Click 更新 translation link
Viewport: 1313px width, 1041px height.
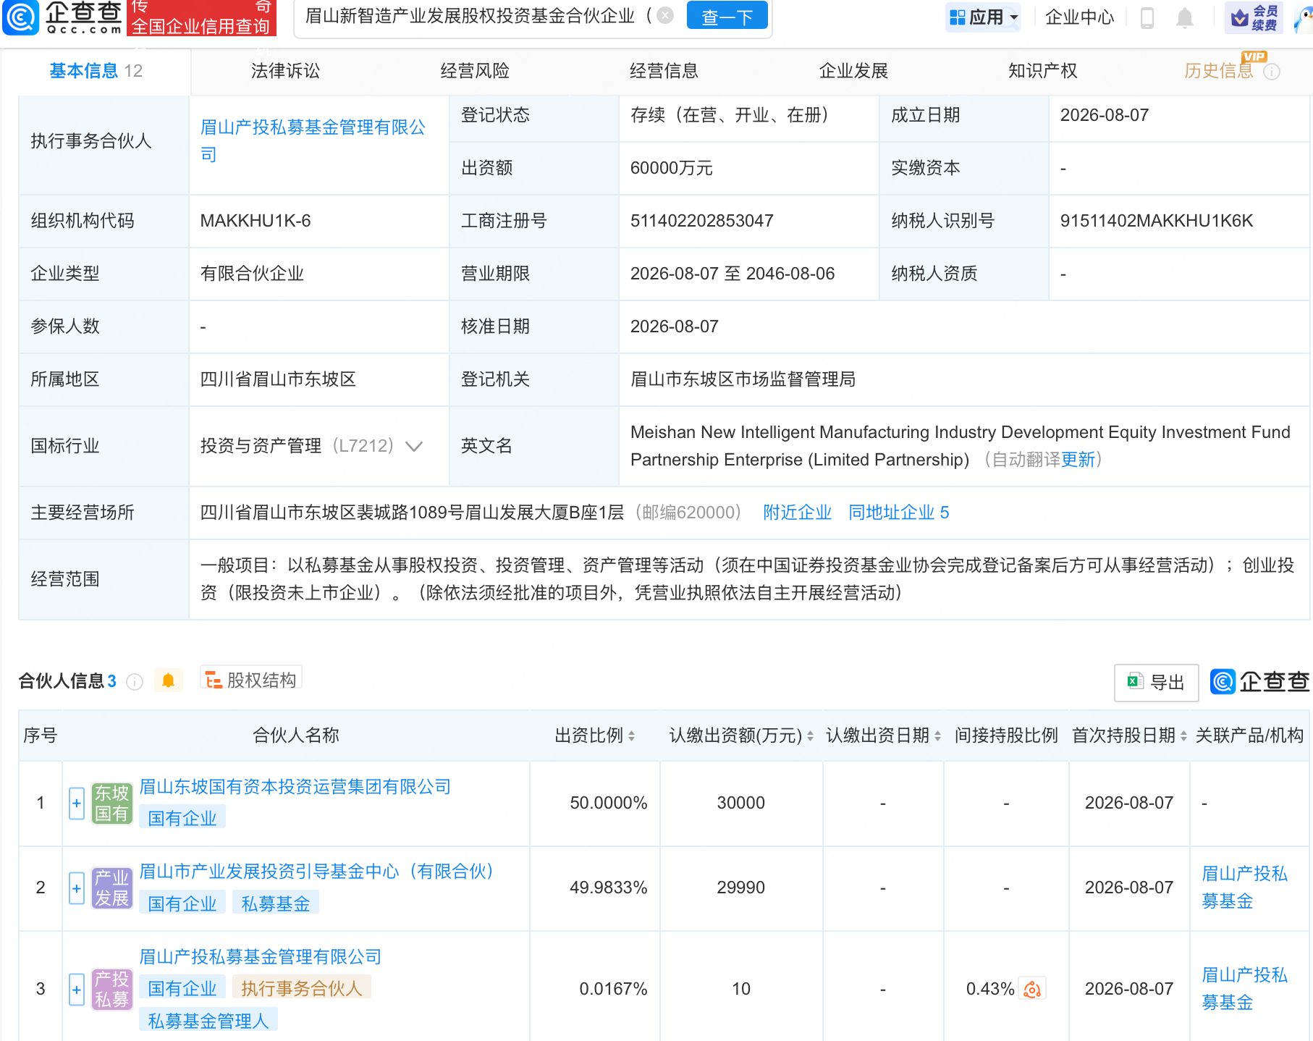[1078, 460]
